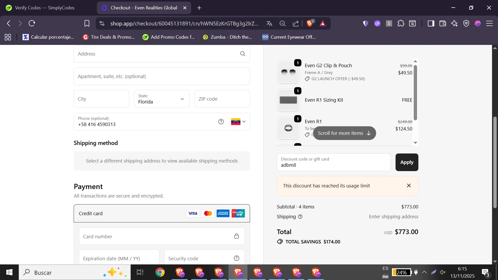Reload the checkout page

pos(32,23)
